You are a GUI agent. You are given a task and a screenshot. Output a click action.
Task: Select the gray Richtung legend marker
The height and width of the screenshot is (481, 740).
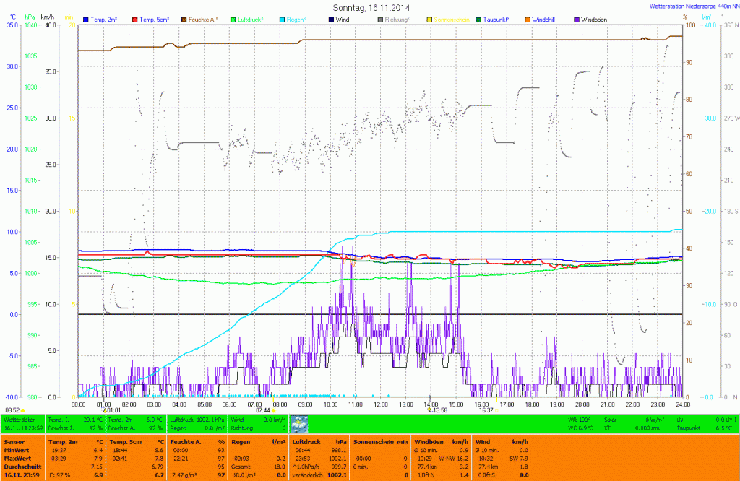click(x=381, y=18)
